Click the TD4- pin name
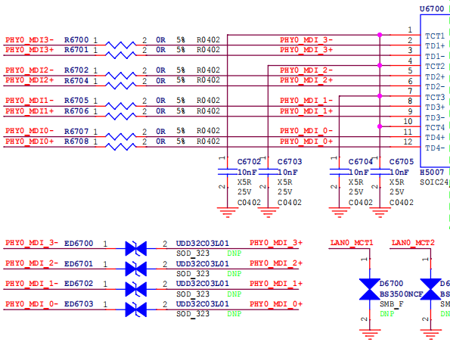Image resolution: width=450 pixels, height=342 pixels. (435, 148)
